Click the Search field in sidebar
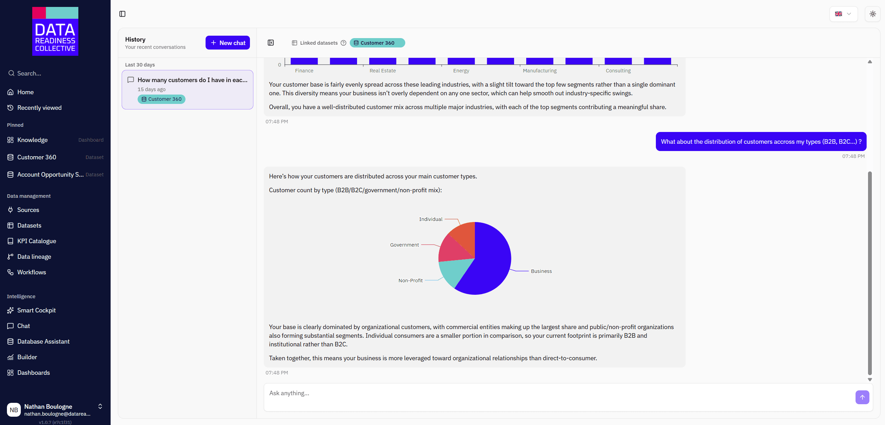 tap(55, 73)
